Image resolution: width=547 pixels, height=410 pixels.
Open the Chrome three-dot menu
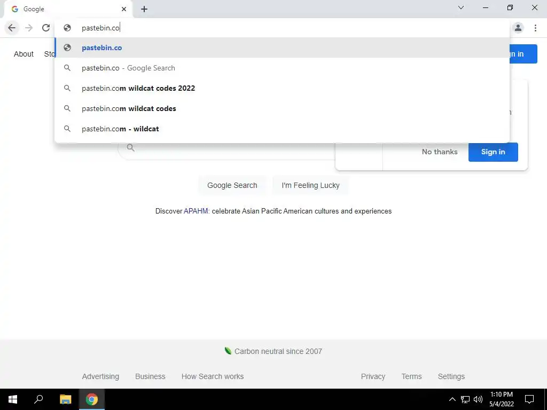click(535, 28)
